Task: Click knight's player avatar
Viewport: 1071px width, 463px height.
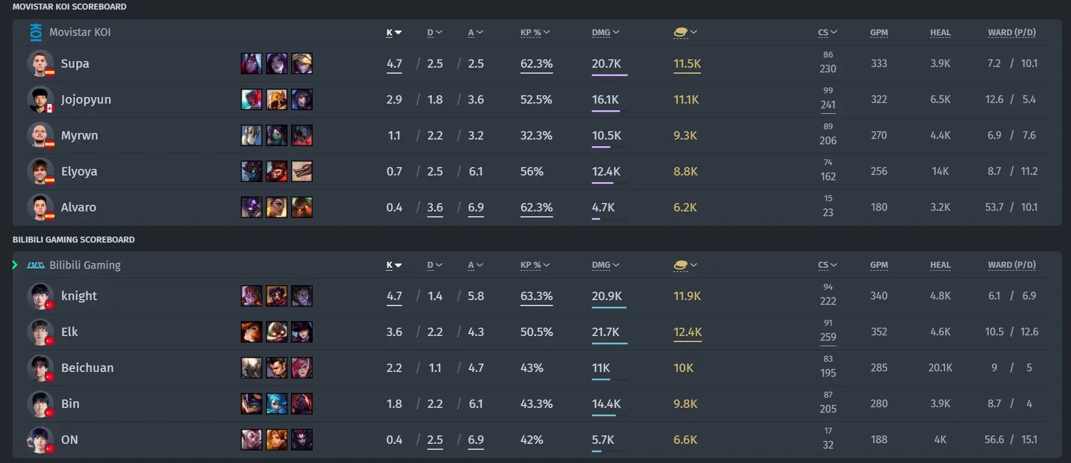Action: point(40,296)
